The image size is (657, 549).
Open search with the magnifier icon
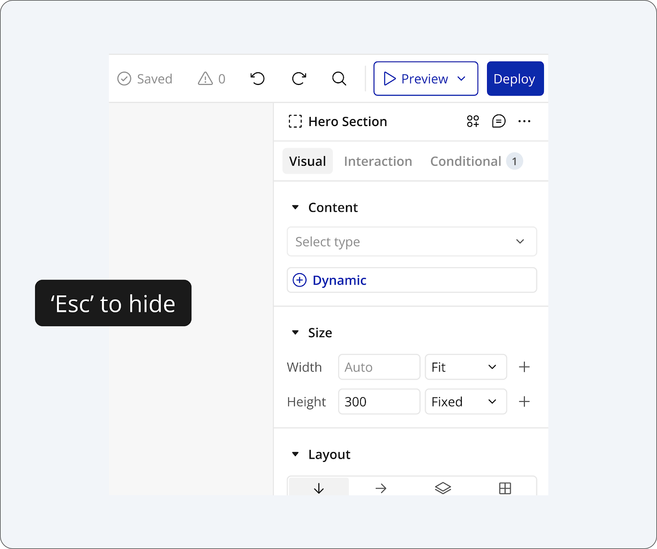(x=339, y=78)
